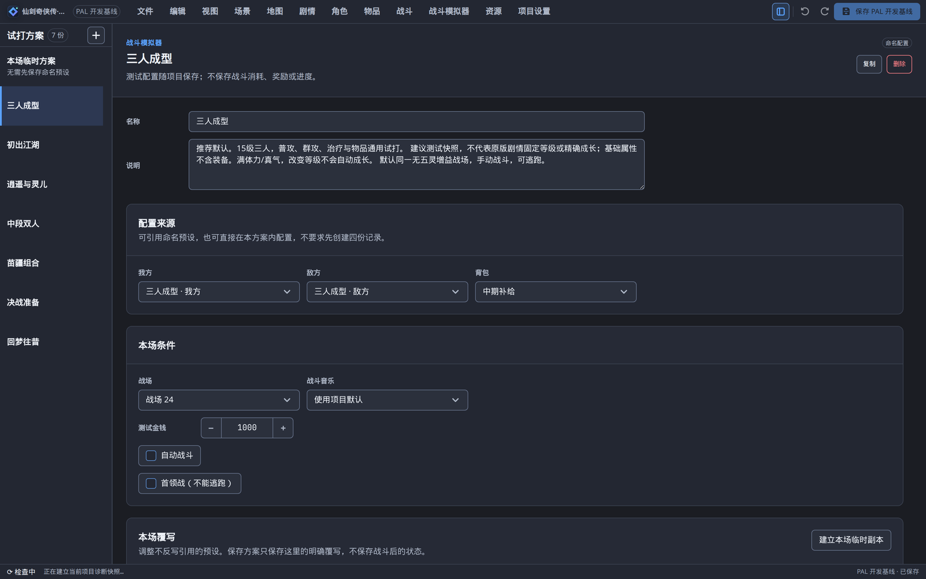Screen dimensions: 926x579
Task: Open the 战场 dropdown showing 战场 24
Action: click(x=219, y=400)
